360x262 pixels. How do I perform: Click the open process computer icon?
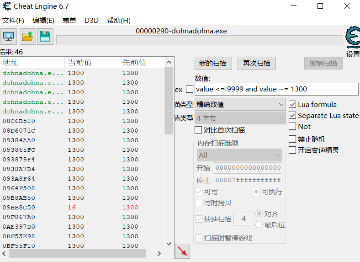tap(9, 37)
